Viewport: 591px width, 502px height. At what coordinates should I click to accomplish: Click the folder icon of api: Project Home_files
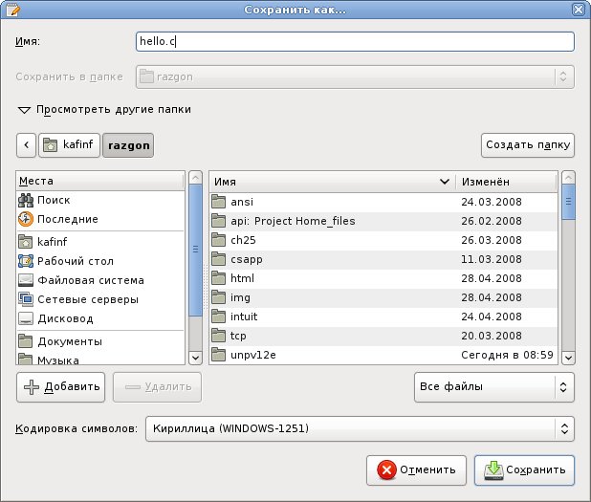[219, 221]
